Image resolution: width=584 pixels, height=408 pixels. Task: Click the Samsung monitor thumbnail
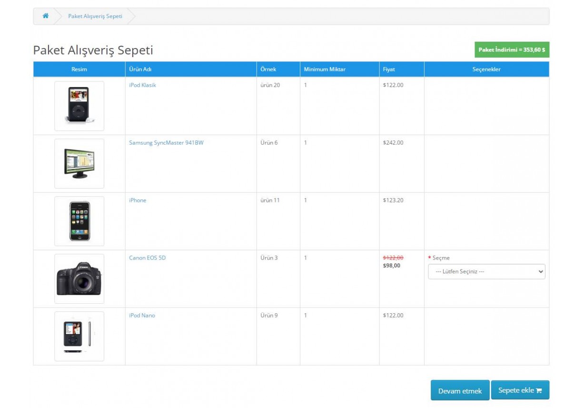point(79,163)
